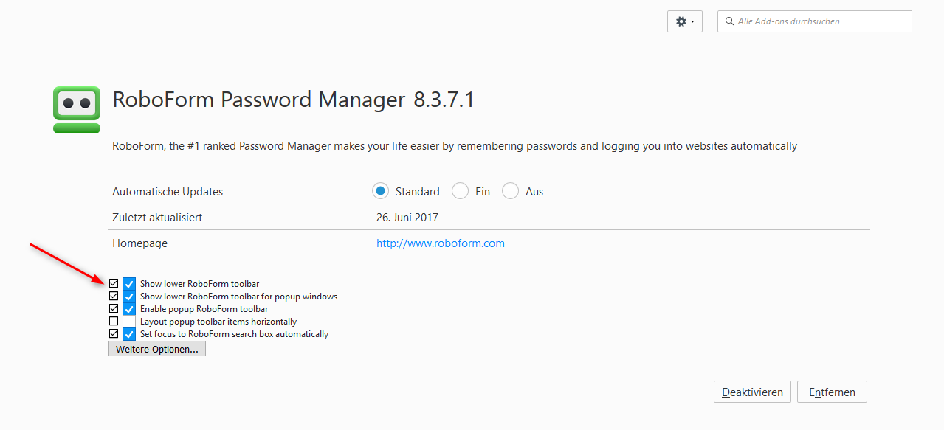Screen dimensions: 944x430
Task: Select the 'Aus' automatic updates radio
Action: point(510,191)
